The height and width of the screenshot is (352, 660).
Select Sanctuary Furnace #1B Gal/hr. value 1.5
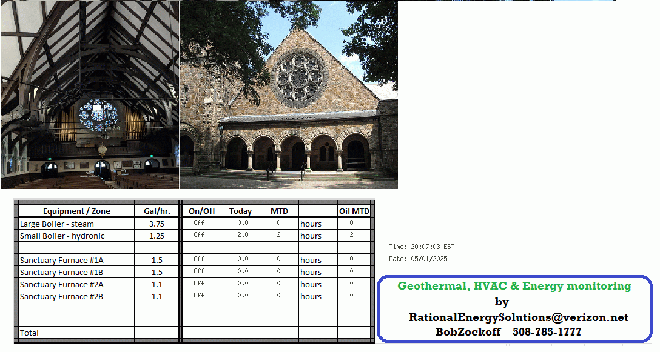[x=157, y=273]
